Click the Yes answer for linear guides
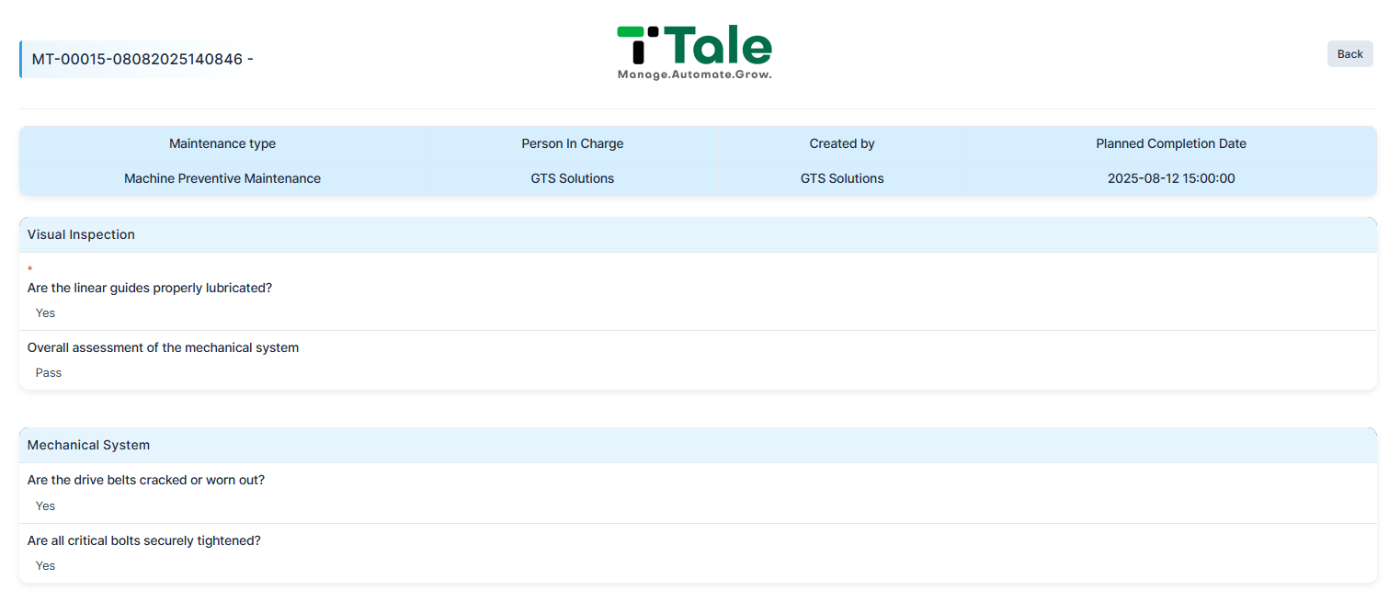Screen dimensions: 1389x602 (x=45, y=313)
